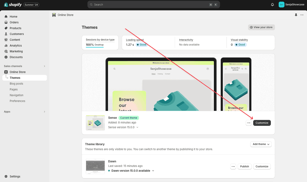Pin the Online Store page icon
307x182 pixels.
click(296, 15)
